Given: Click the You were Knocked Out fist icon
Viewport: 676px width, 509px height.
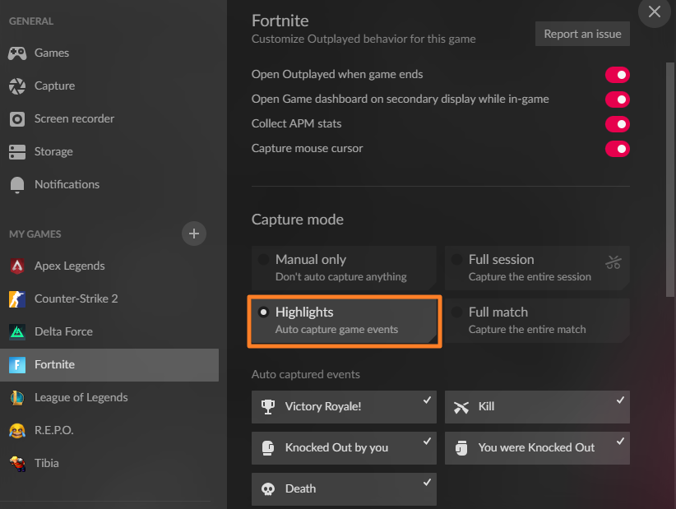Looking at the screenshot, I should point(461,448).
